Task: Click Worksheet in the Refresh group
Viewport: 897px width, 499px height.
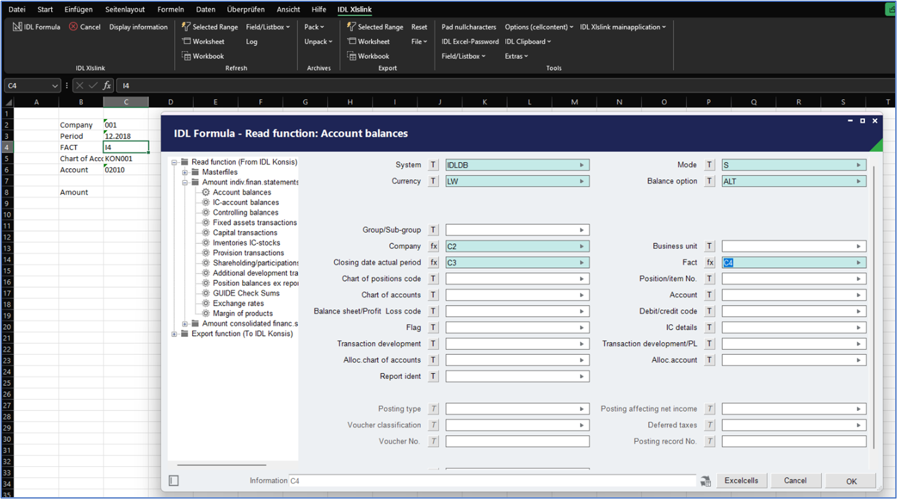Action: point(204,41)
